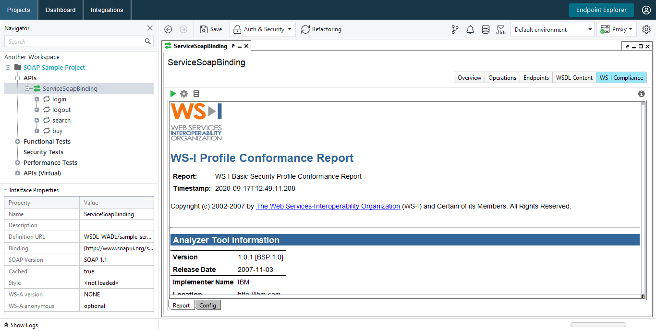
Task: Open the Auth & Security dropdown
Action: (x=263, y=29)
